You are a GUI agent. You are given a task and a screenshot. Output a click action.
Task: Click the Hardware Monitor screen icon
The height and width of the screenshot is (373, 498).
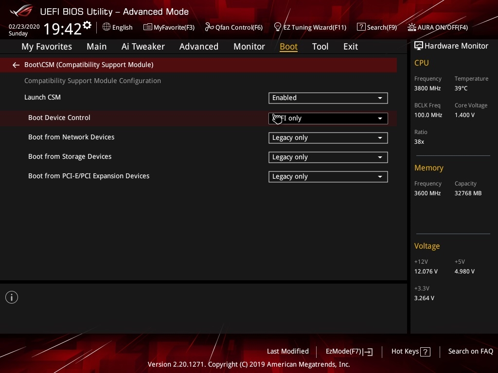pyautogui.click(x=419, y=46)
